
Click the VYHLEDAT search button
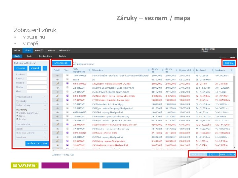21,68
